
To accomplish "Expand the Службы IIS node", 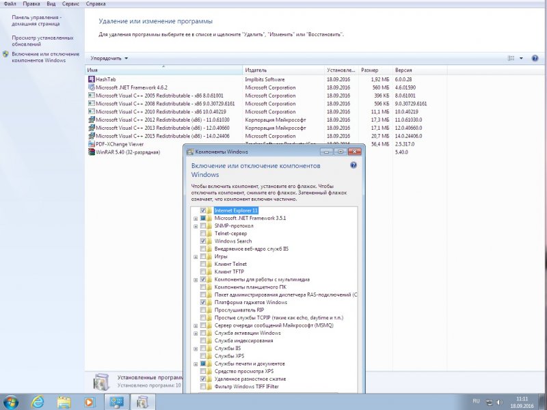I will [x=196, y=348].
